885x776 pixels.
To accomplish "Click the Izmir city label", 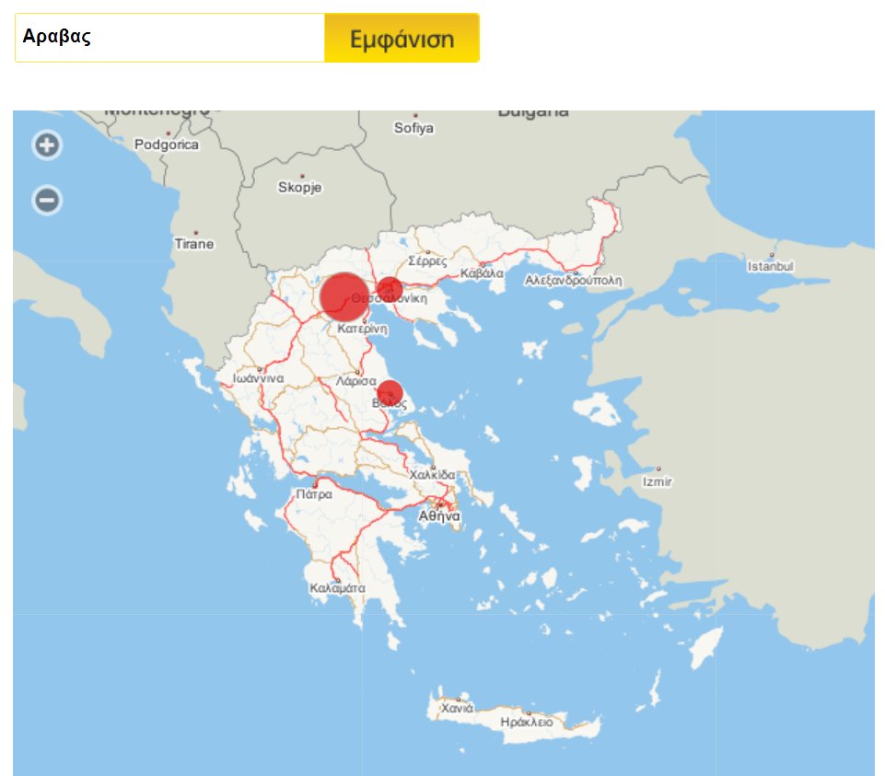I will click(x=658, y=481).
